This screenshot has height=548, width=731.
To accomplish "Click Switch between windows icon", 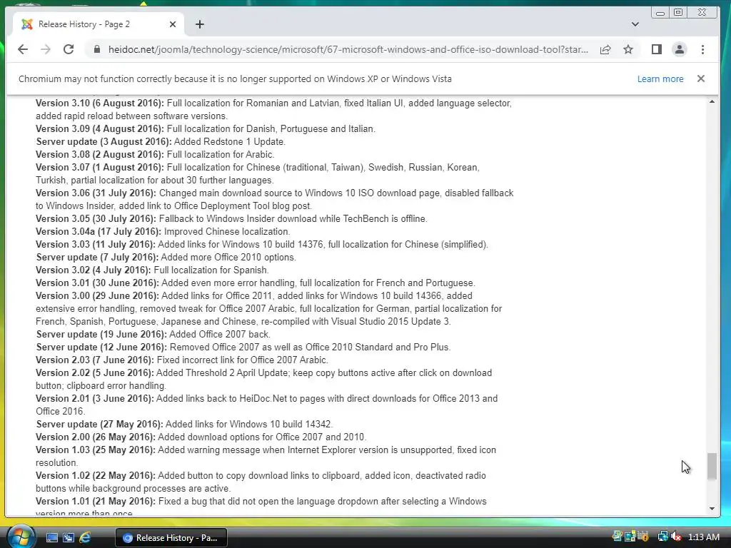I will click(x=69, y=538).
